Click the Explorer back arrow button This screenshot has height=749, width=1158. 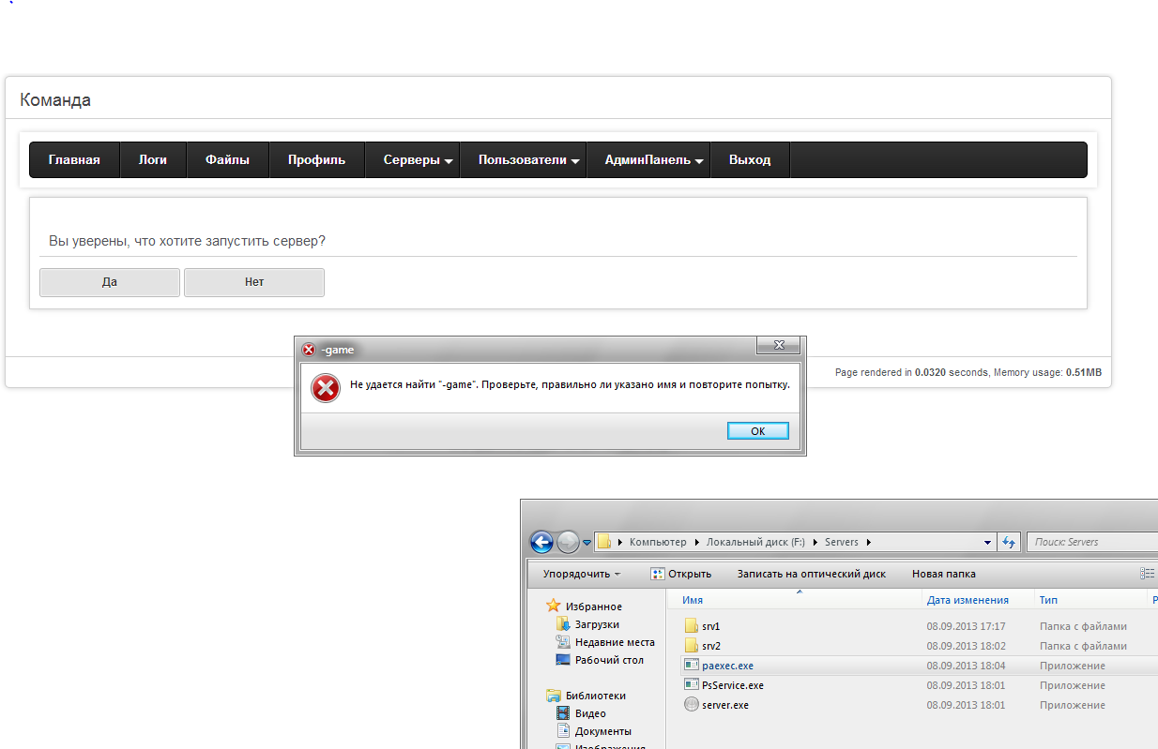point(541,542)
